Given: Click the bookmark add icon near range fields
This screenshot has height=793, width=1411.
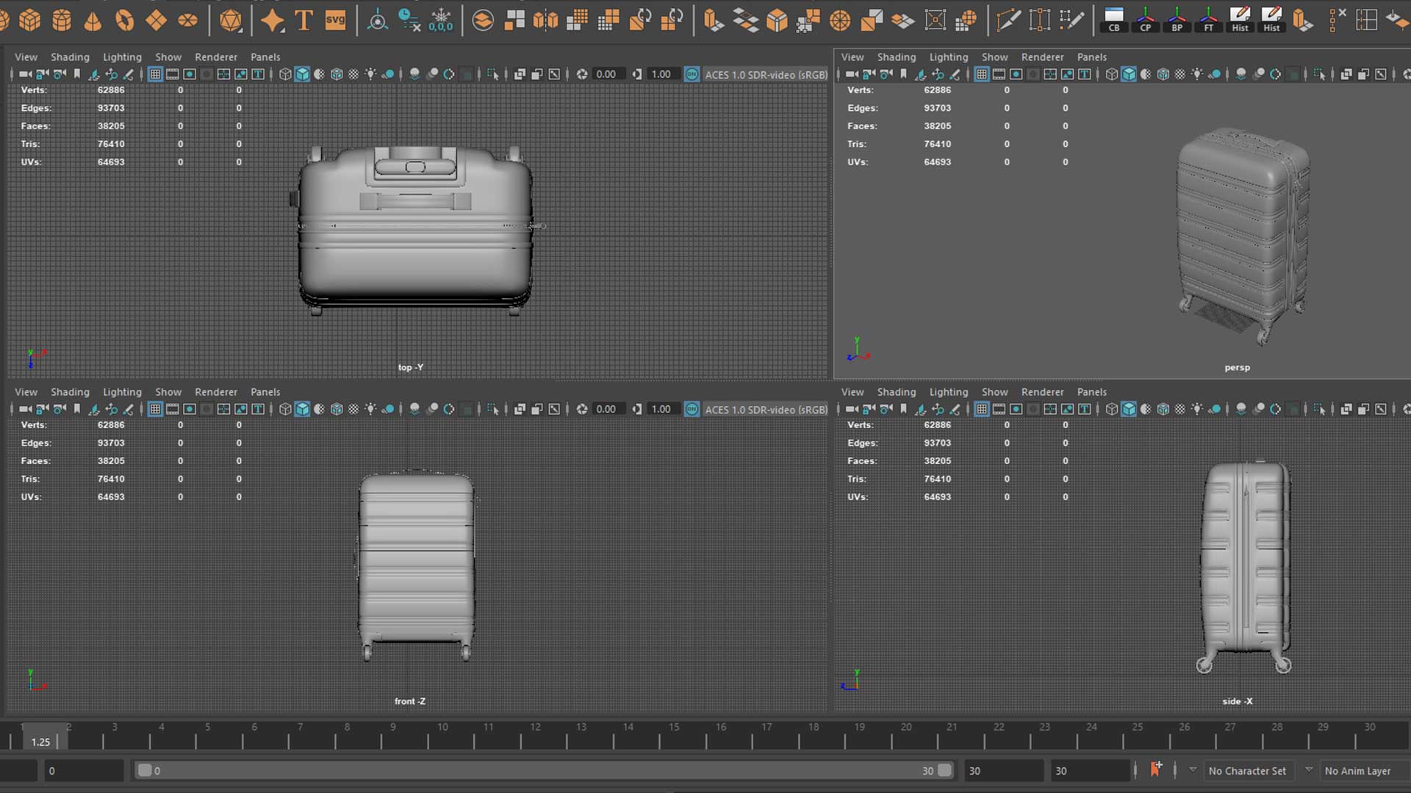Looking at the screenshot, I should 1155,770.
